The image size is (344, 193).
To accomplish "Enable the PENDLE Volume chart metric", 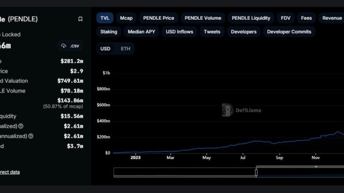I will [203, 18].
